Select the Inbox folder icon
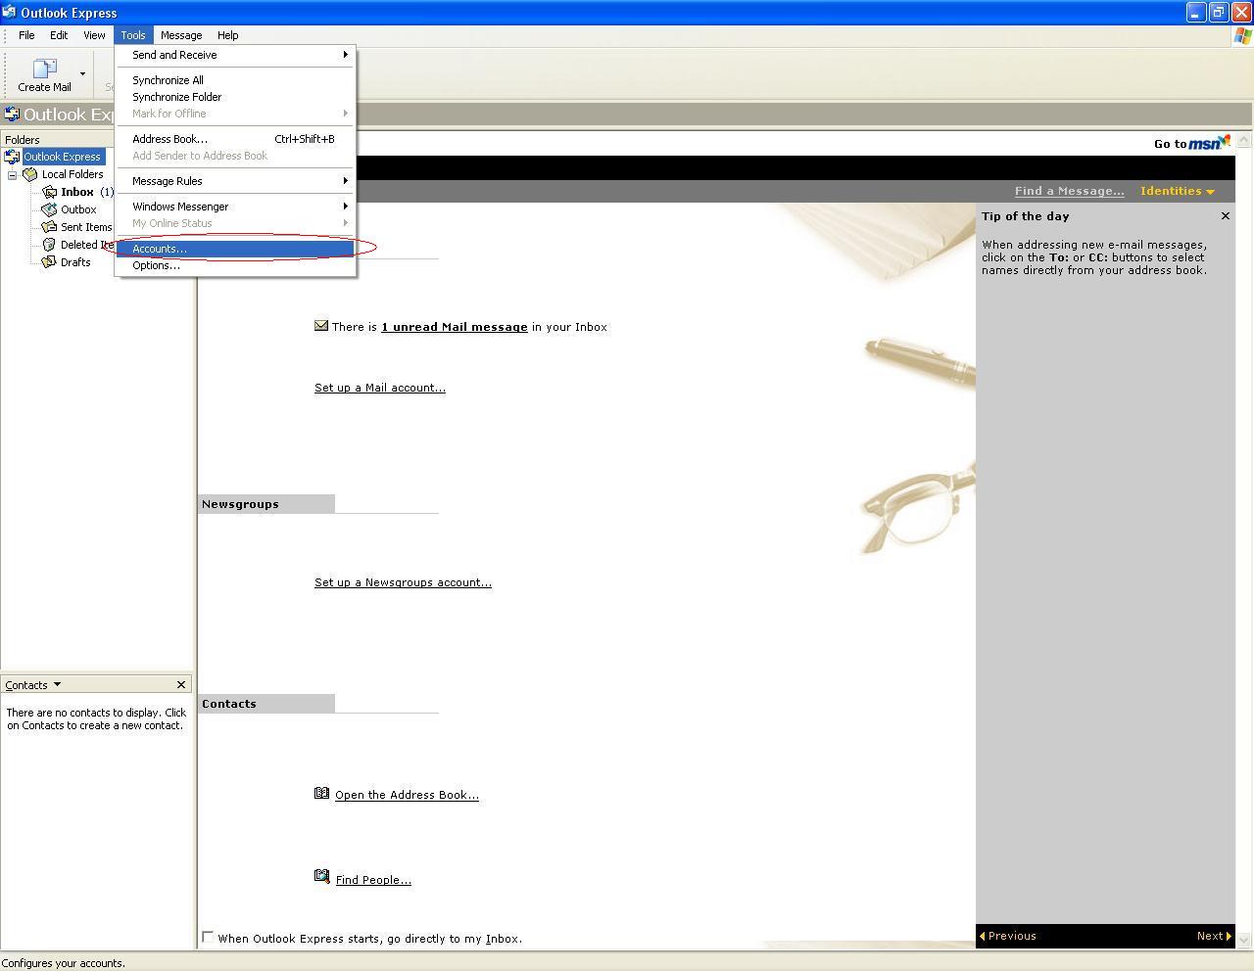The image size is (1254, 971). click(49, 192)
